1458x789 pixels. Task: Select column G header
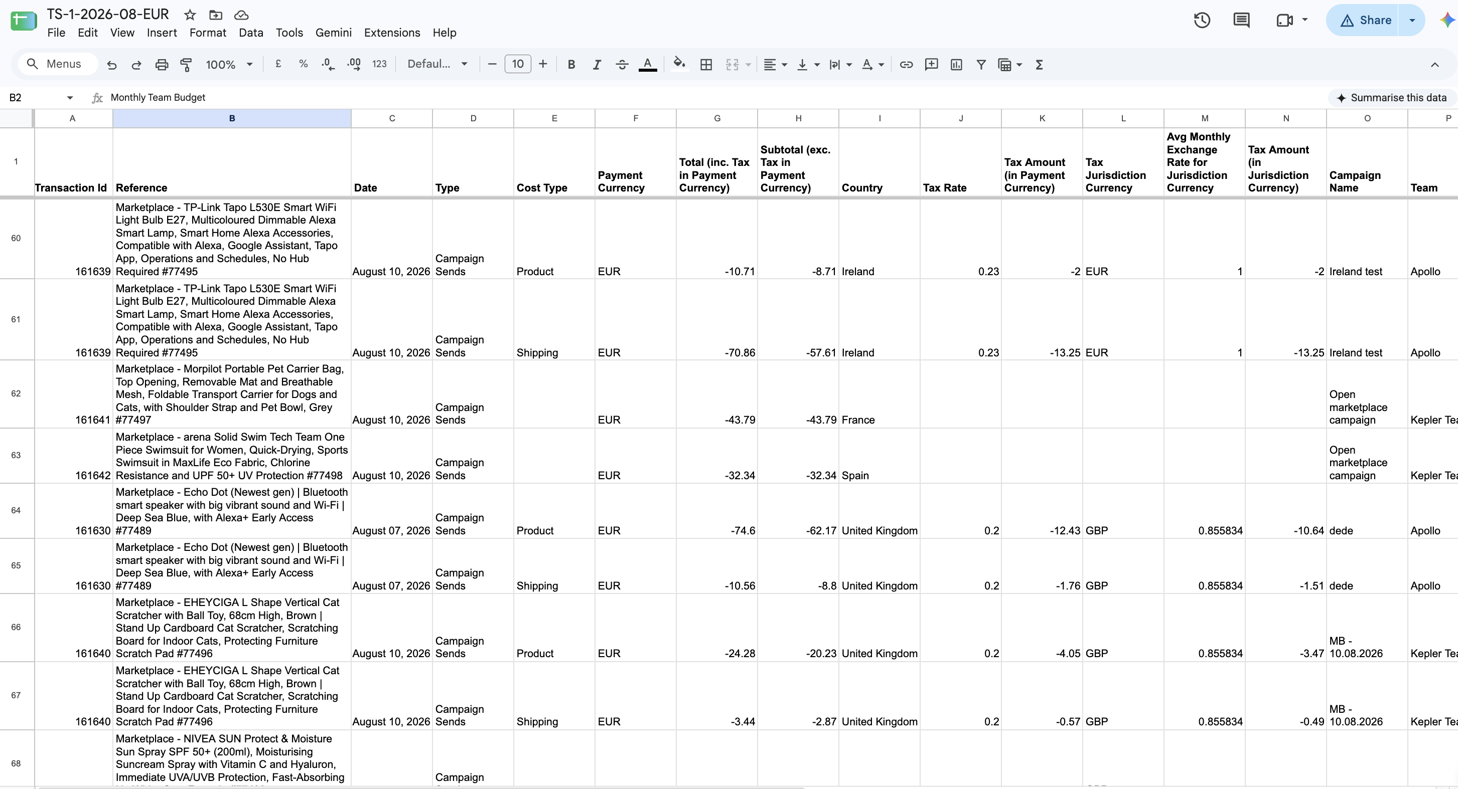717,118
